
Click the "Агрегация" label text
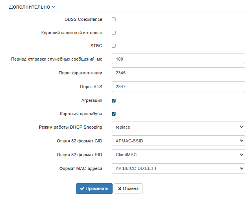click(91, 100)
